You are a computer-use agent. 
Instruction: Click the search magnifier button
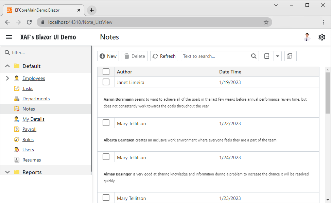pos(254,56)
